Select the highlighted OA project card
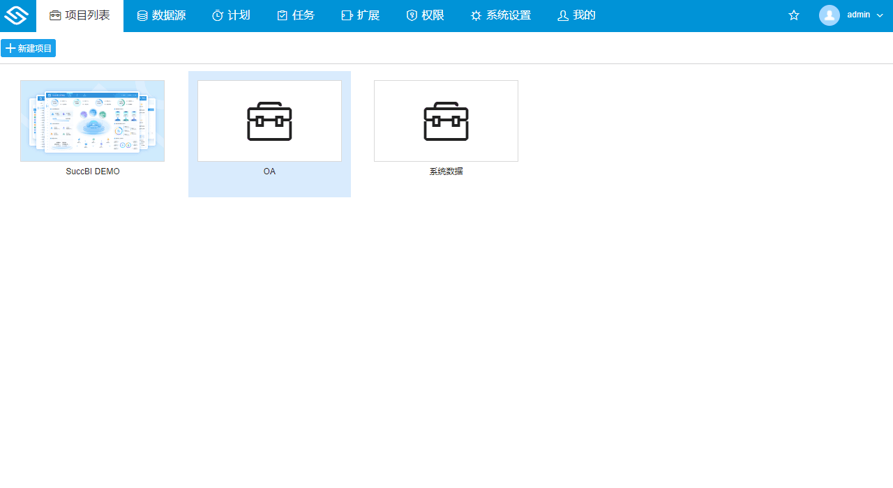Image resolution: width=893 pixels, height=488 pixels. [x=269, y=133]
